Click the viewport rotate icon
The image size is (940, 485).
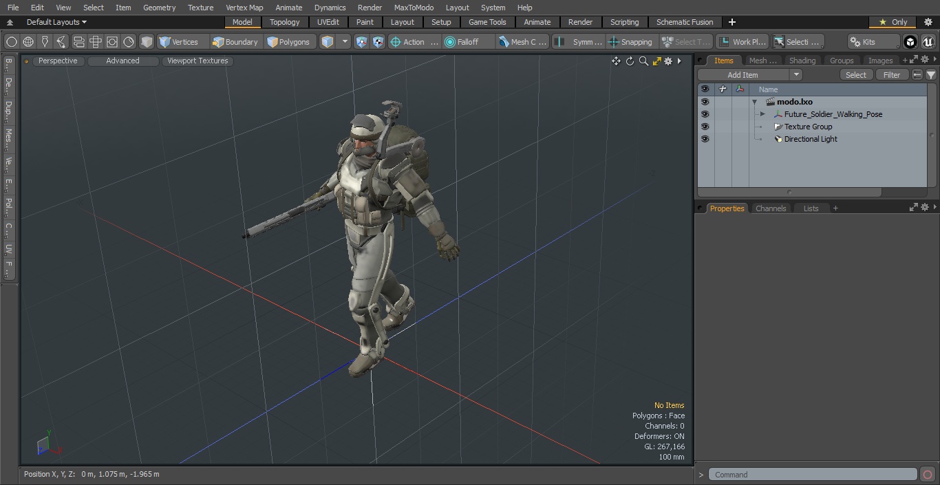pyautogui.click(x=630, y=61)
